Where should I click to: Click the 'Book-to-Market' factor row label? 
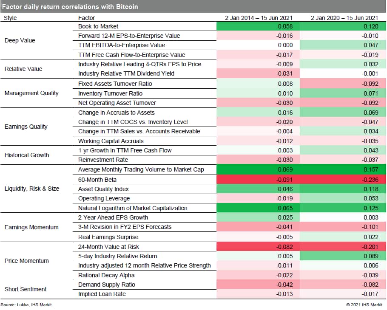(x=98, y=26)
